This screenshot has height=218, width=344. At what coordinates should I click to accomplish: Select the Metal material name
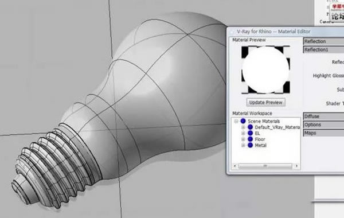pyautogui.click(x=261, y=145)
